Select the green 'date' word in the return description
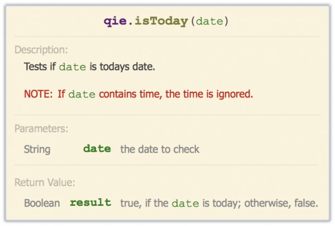335x226 pixels. click(185, 204)
